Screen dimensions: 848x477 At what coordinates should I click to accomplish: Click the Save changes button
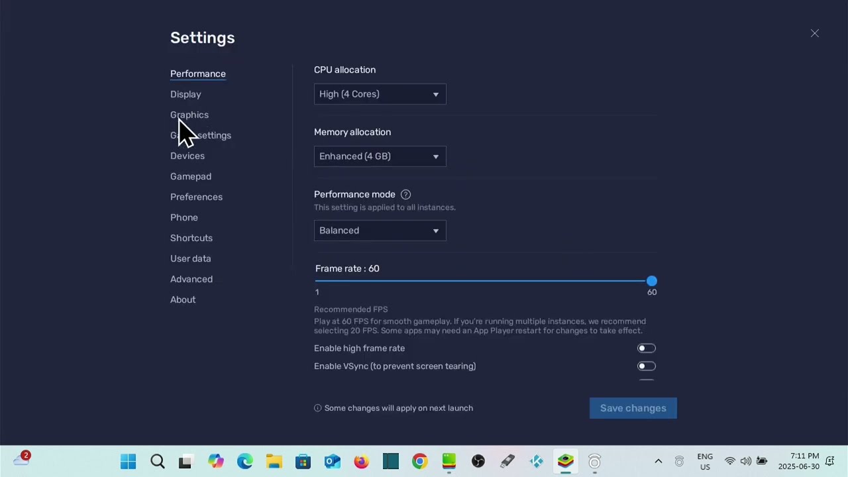click(633, 408)
